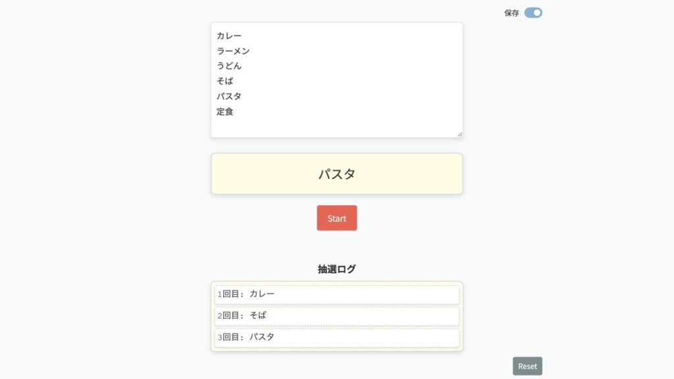Viewport: 674px width, 379px height.
Task: Click the パスタ result display box
Action: 336,174
